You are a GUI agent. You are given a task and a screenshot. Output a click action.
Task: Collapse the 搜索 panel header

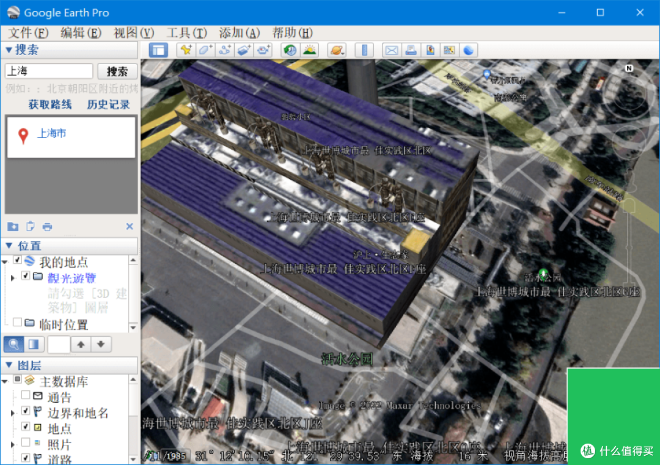coord(9,50)
